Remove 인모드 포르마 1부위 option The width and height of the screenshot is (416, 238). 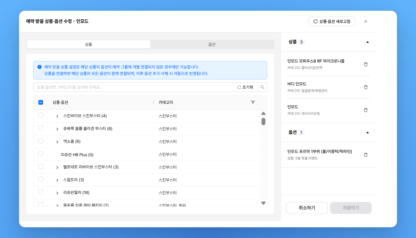click(x=366, y=155)
